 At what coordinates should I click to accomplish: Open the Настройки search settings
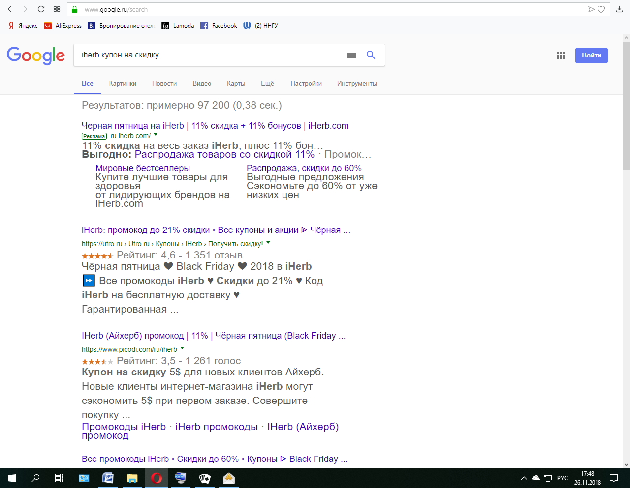click(x=306, y=84)
